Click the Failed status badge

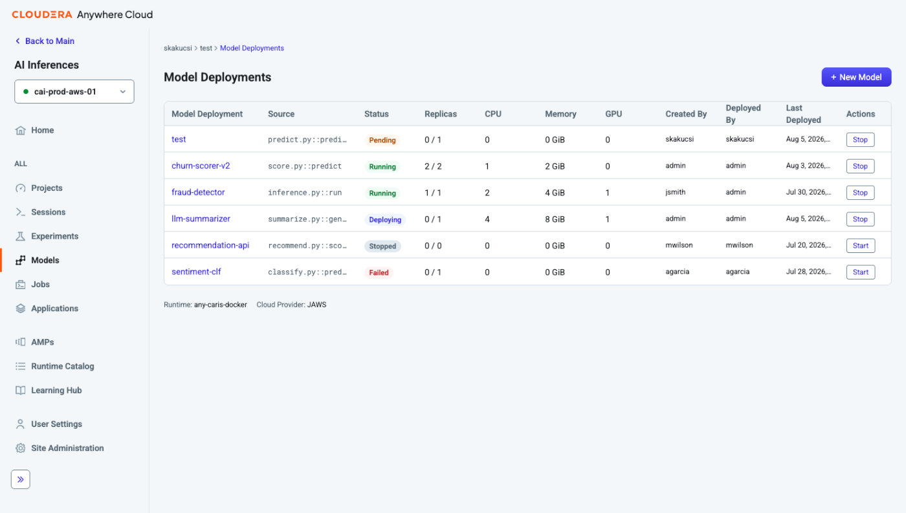pos(379,272)
